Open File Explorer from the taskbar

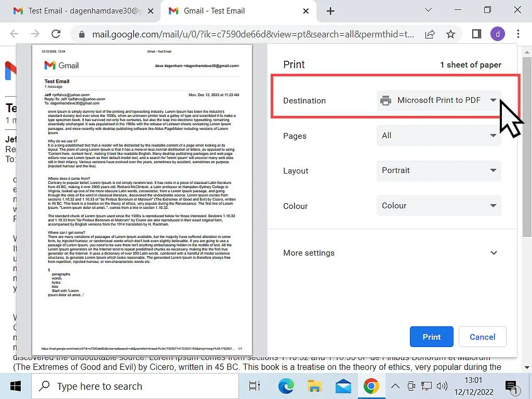coord(314,386)
